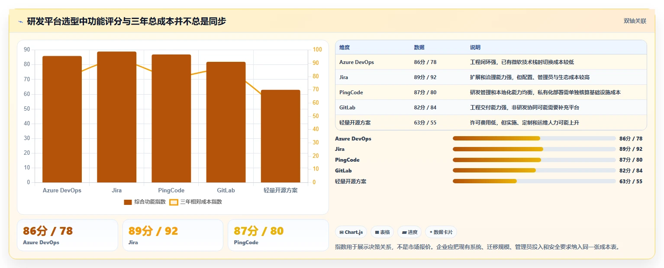Click Jira label in progress list

tap(340, 149)
